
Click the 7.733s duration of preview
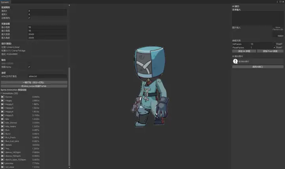[x=36, y=163]
